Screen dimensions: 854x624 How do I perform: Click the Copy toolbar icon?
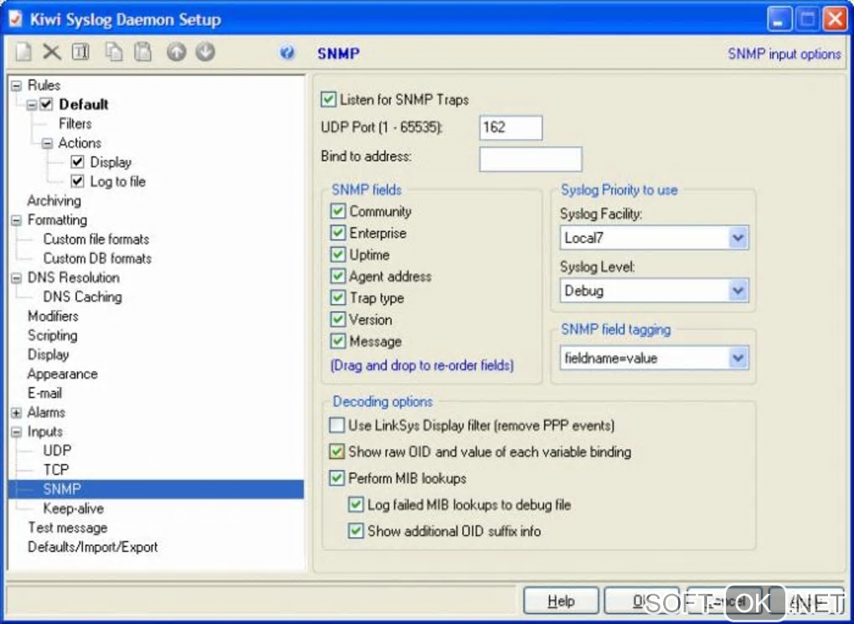coord(114,52)
